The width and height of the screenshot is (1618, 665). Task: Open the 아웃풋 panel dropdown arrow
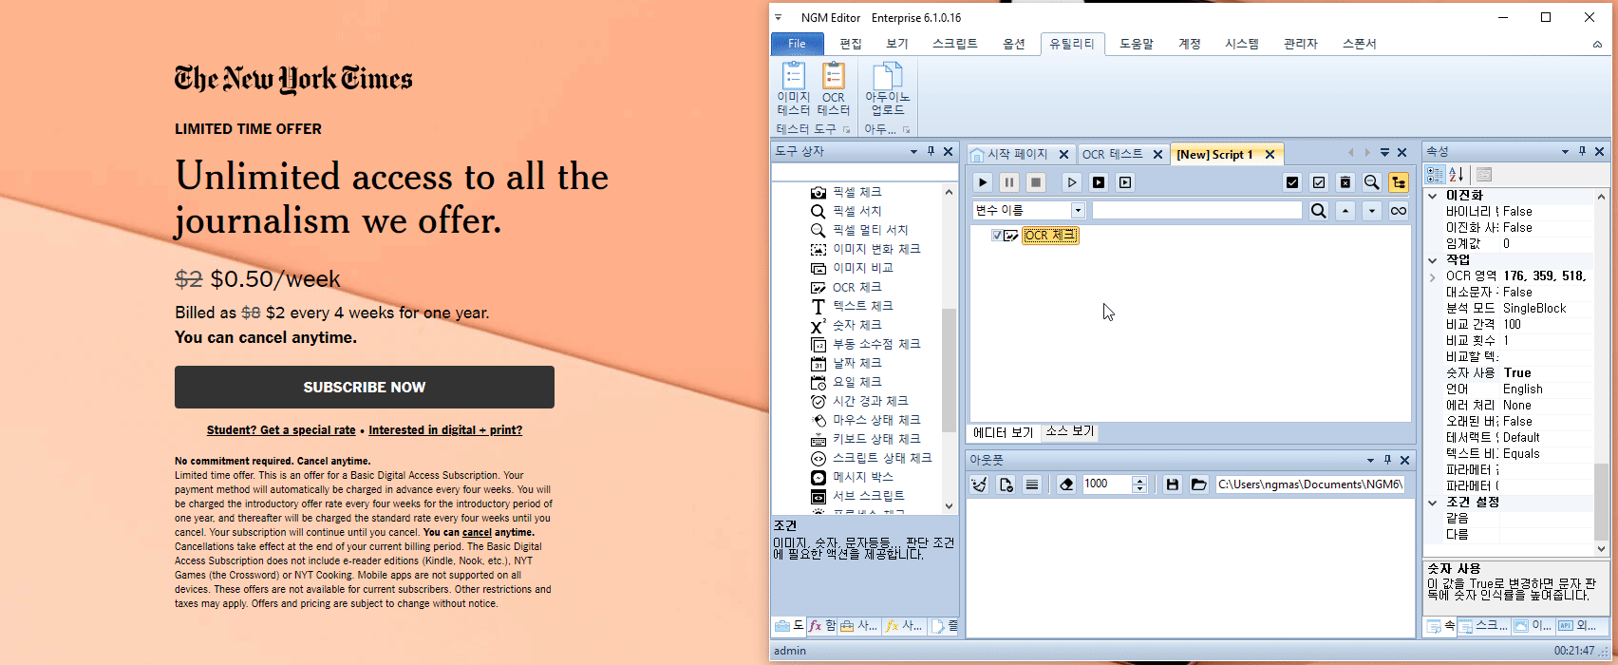click(1370, 460)
